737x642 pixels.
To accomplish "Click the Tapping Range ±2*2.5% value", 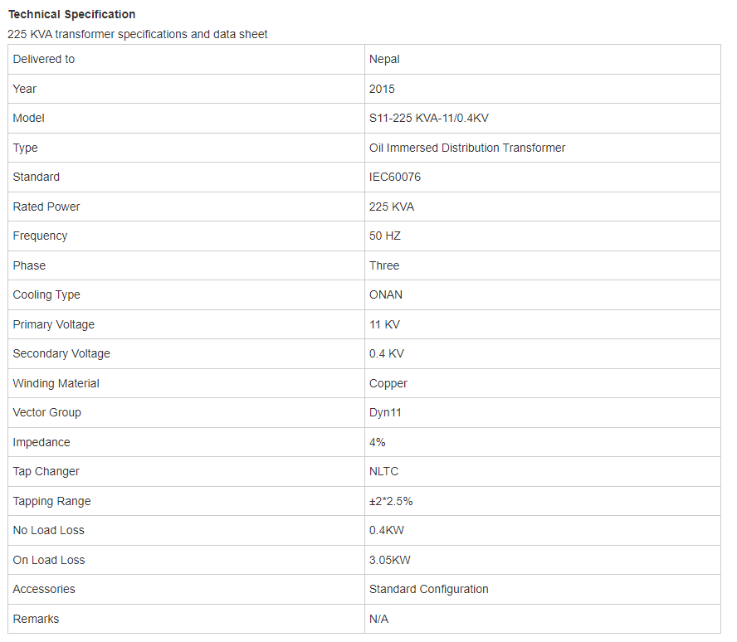I will 391,501.
